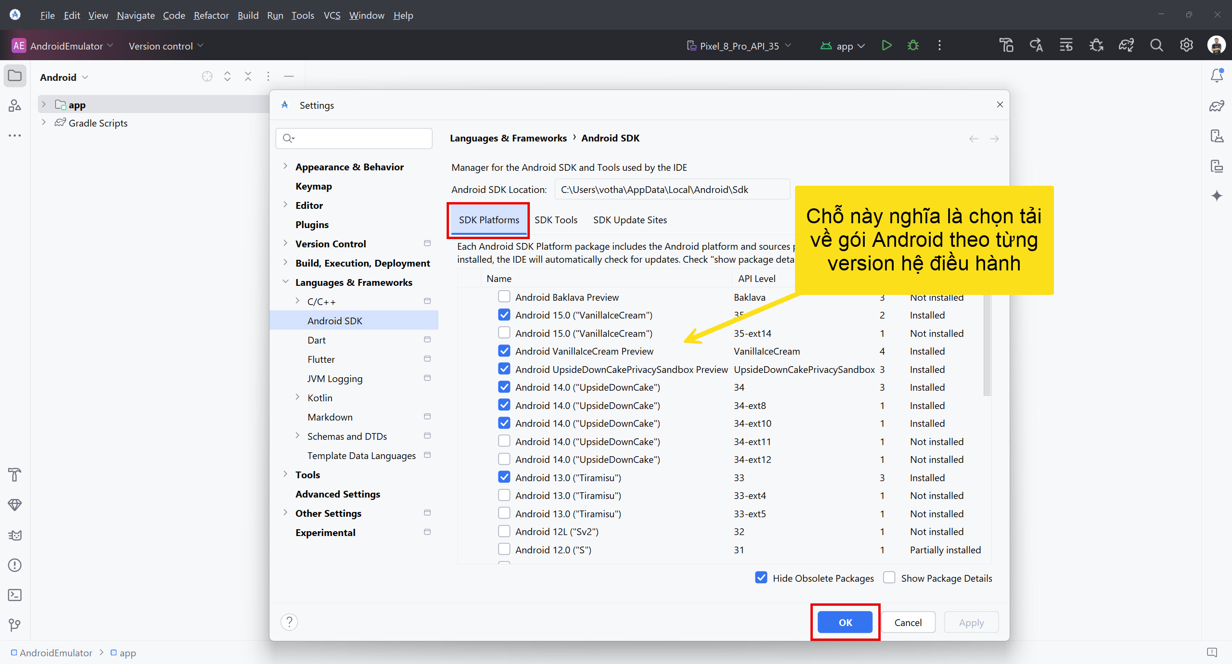
Task: Hide the project panel with minimize dash icon
Action: pyautogui.click(x=289, y=77)
